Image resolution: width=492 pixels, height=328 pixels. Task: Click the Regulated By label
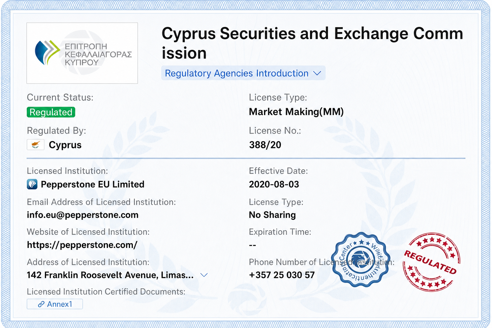tap(56, 131)
